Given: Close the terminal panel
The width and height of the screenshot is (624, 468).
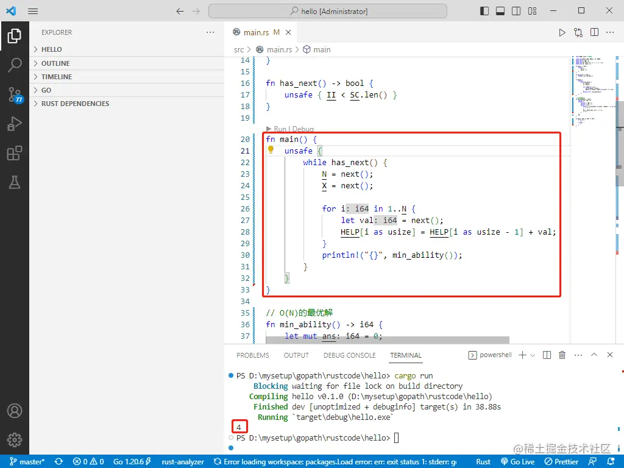Looking at the screenshot, I should point(609,355).
